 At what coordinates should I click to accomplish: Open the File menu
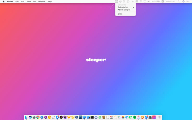click(x=17, y=2)
